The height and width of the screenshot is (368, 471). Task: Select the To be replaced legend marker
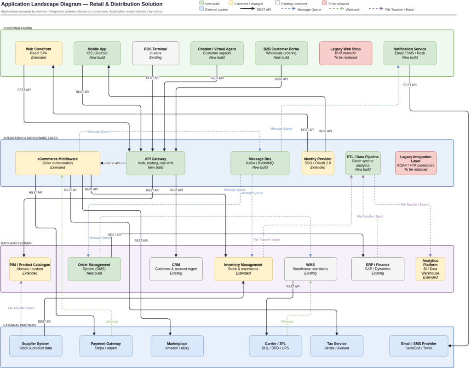324,3
